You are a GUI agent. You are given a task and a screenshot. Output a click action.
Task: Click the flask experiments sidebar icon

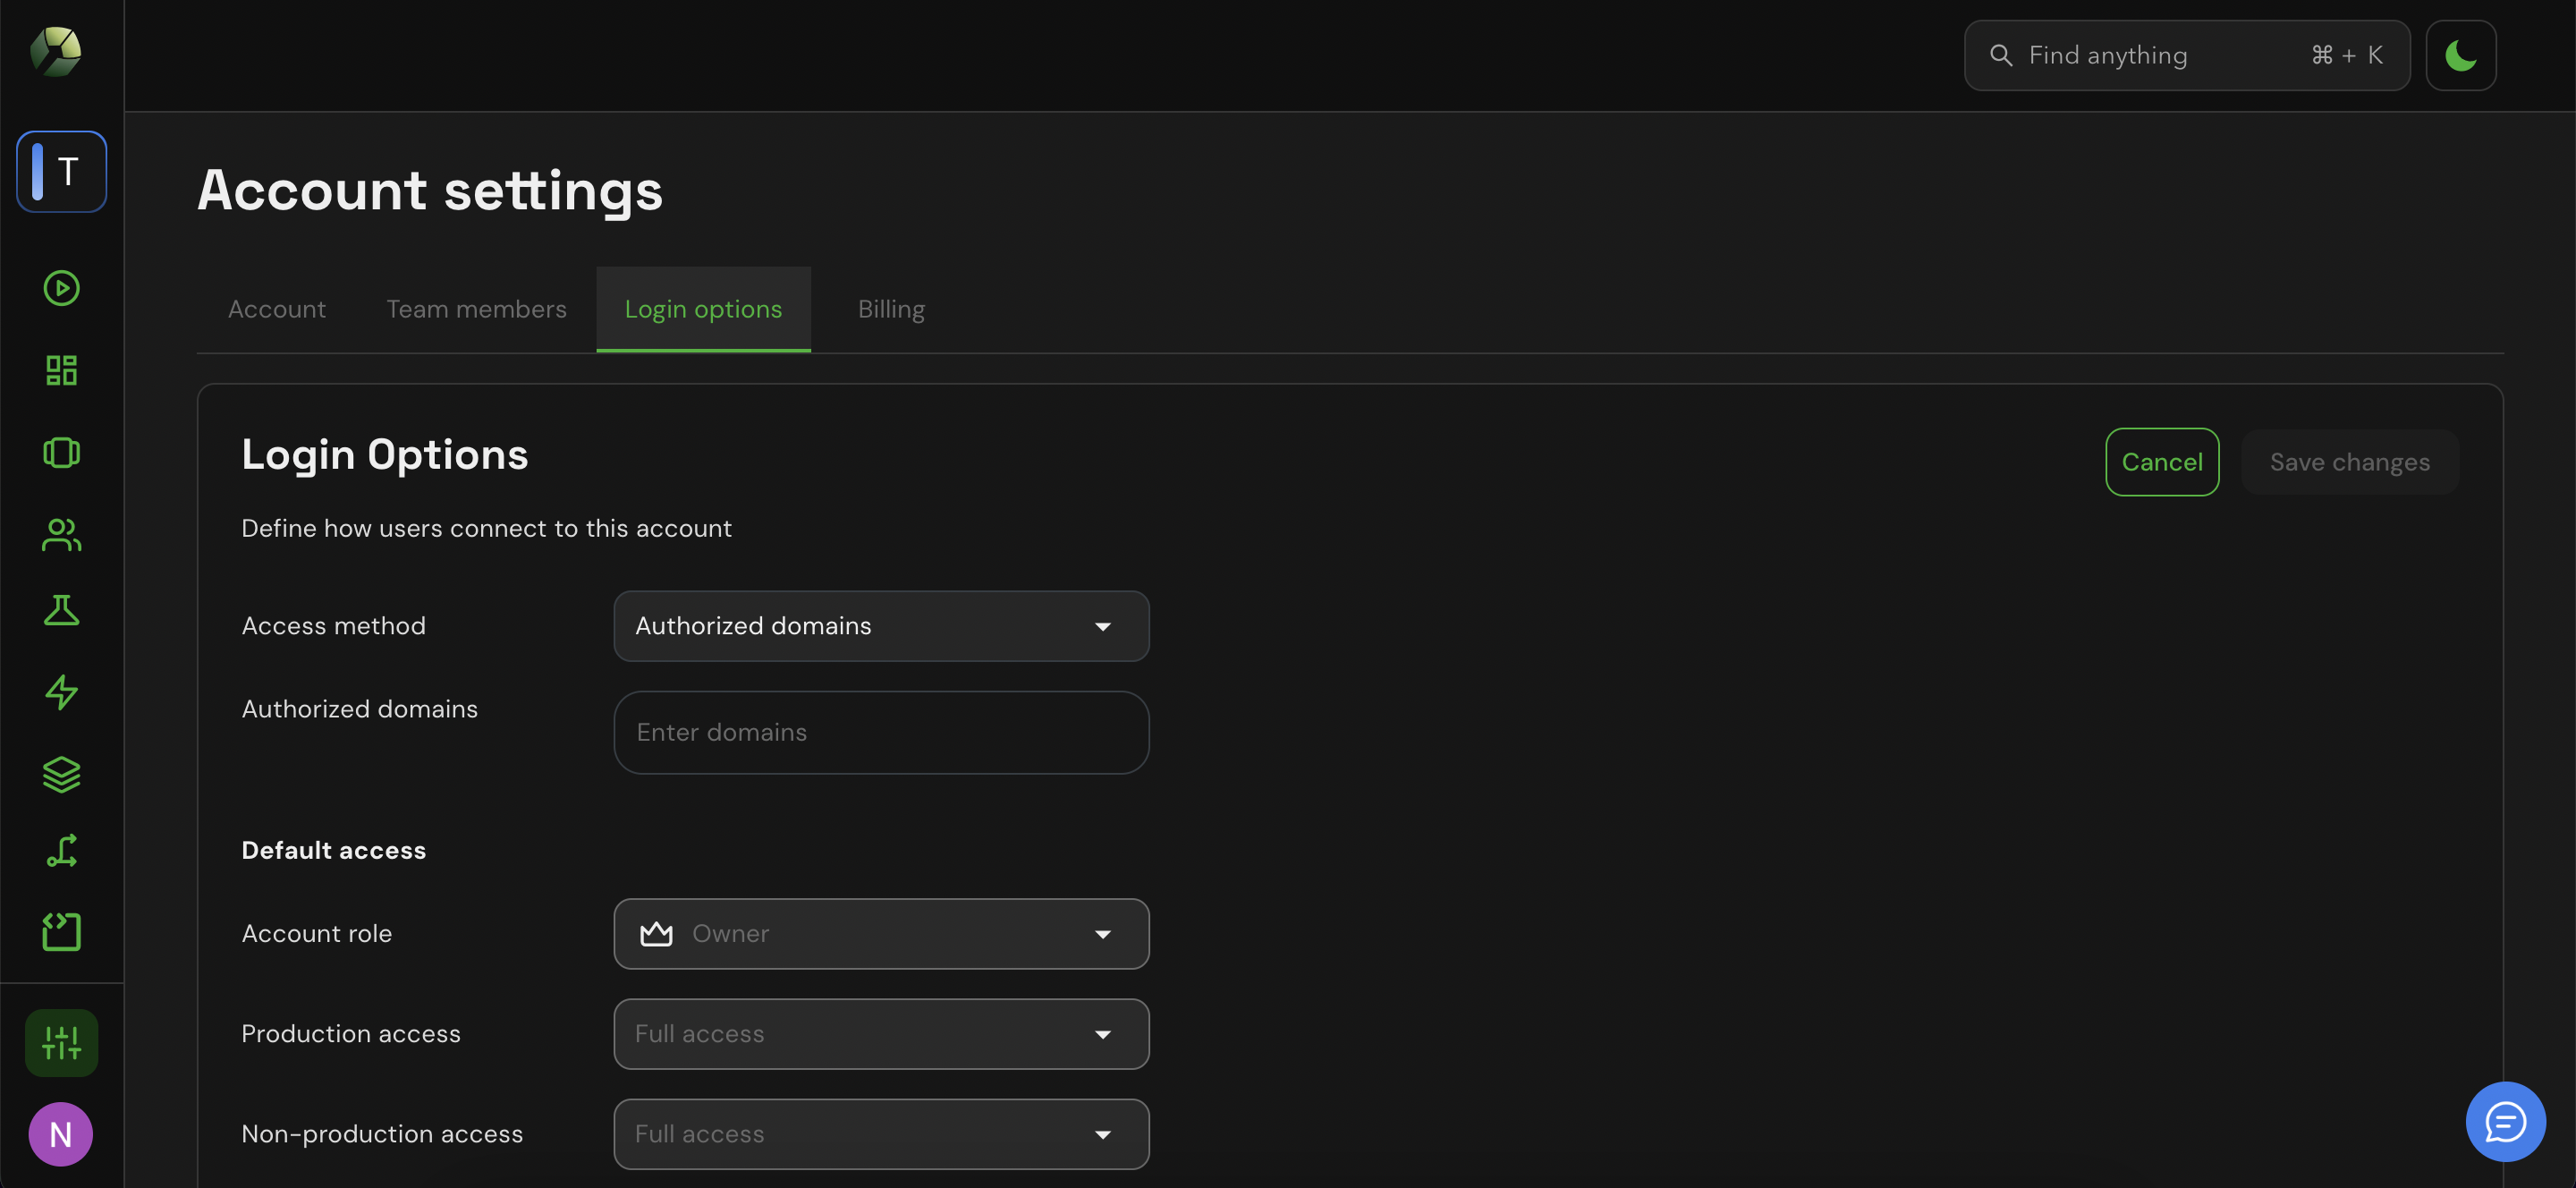coord(61,610)
